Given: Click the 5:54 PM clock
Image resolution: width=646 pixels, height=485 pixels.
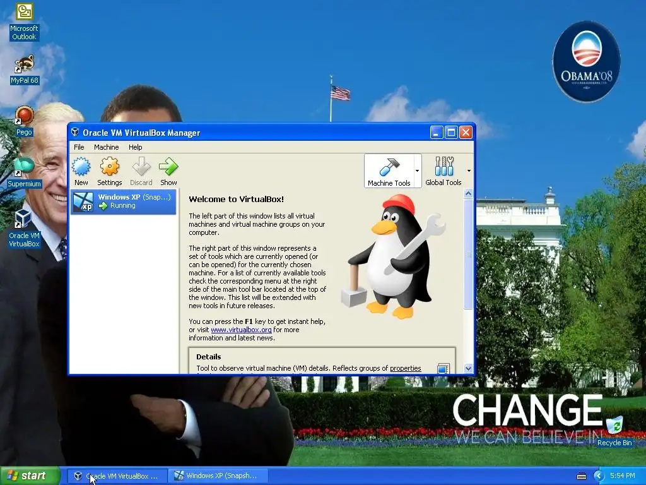Looking at the screenshot, I should coord(622,476).
